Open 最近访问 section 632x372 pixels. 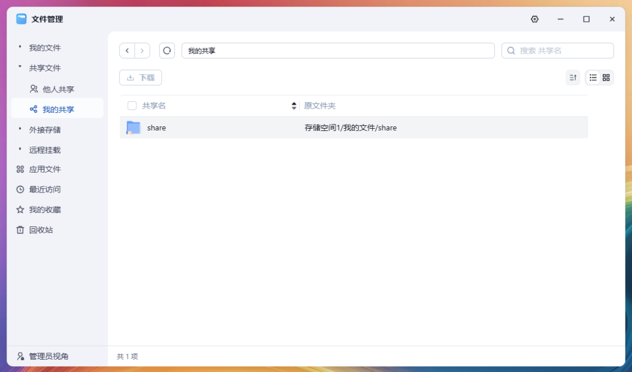point(44,190)
